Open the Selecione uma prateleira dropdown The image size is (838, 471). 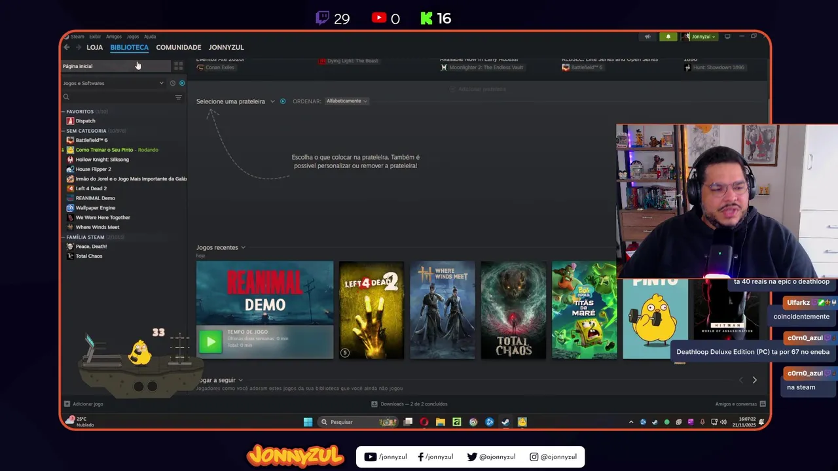(x=236, y=101)
